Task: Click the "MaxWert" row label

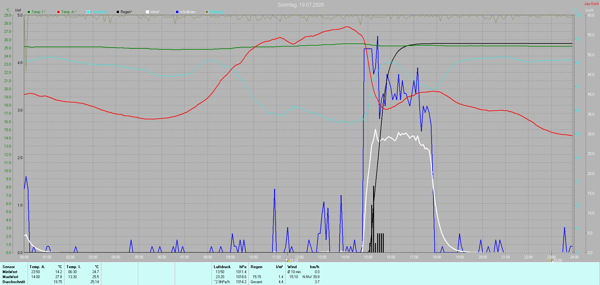Action: (x=10, y=277)
